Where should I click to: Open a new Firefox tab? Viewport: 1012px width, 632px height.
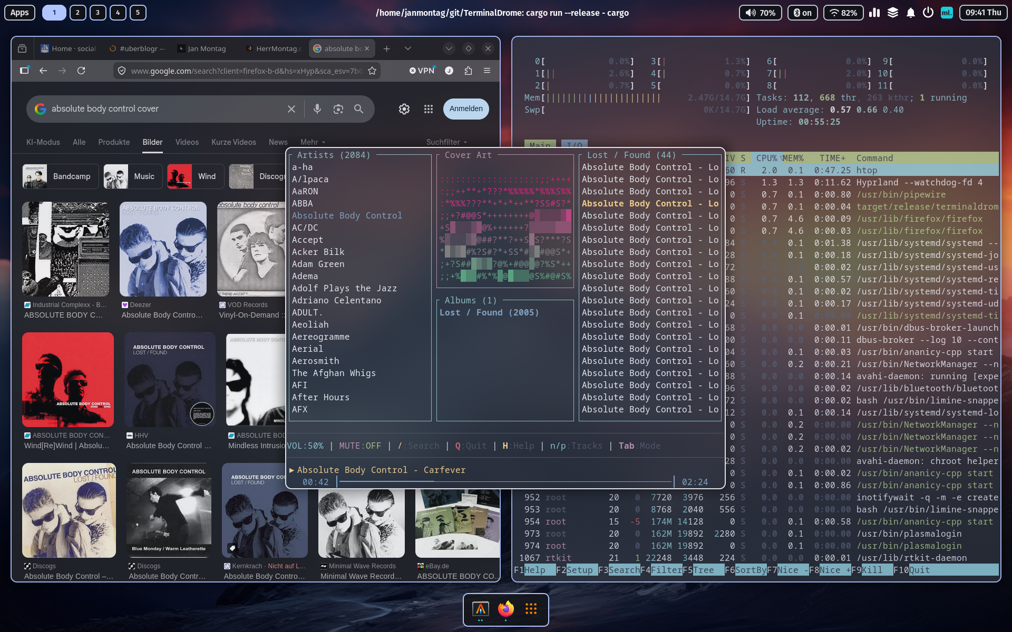tap(386, 48)
